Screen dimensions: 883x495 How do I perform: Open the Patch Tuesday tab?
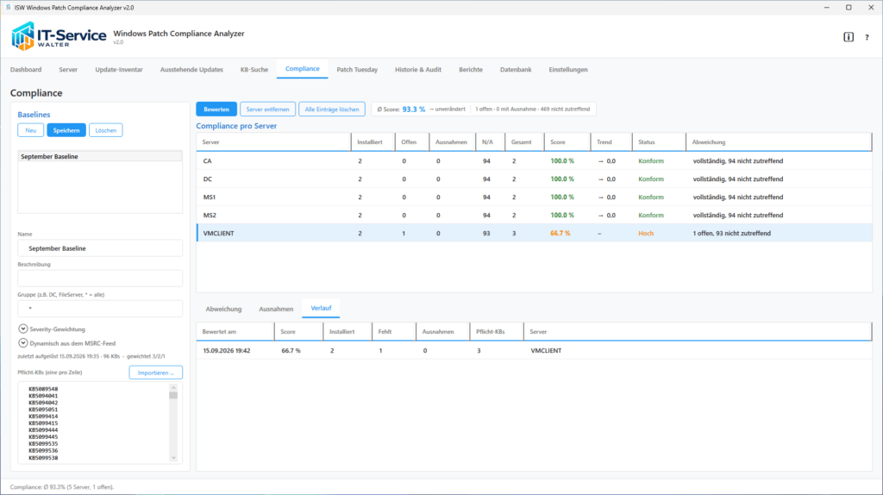click(357, 70)
